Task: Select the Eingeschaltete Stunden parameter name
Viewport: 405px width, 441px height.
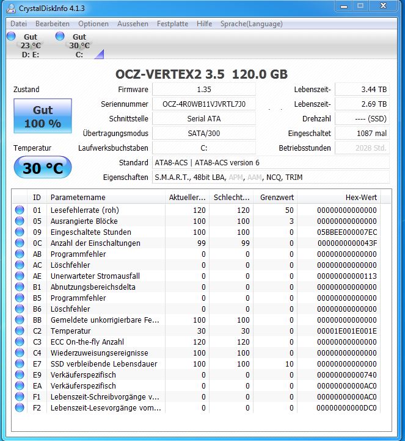Action: click(90, 232)
